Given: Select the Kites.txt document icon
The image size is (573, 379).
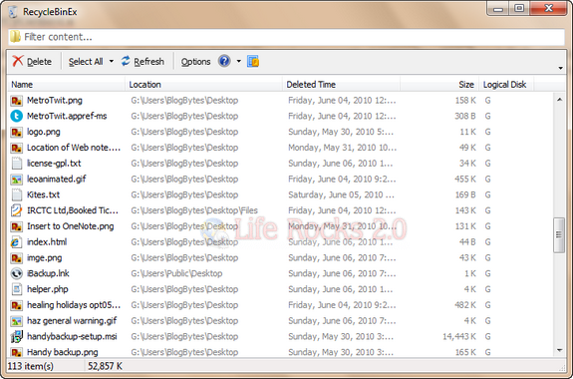Looking at the screenshot, I should pos(17,194).
